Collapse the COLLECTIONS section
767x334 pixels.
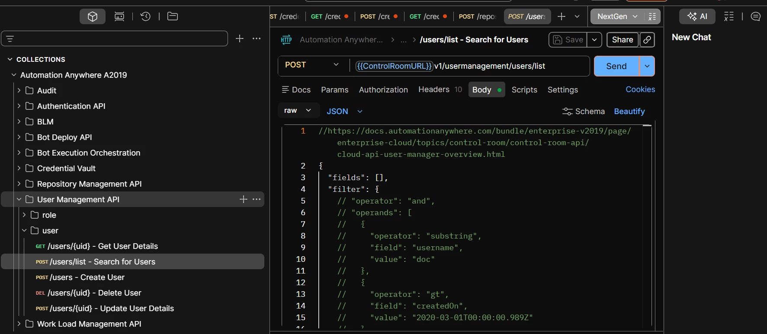[10, 59]
